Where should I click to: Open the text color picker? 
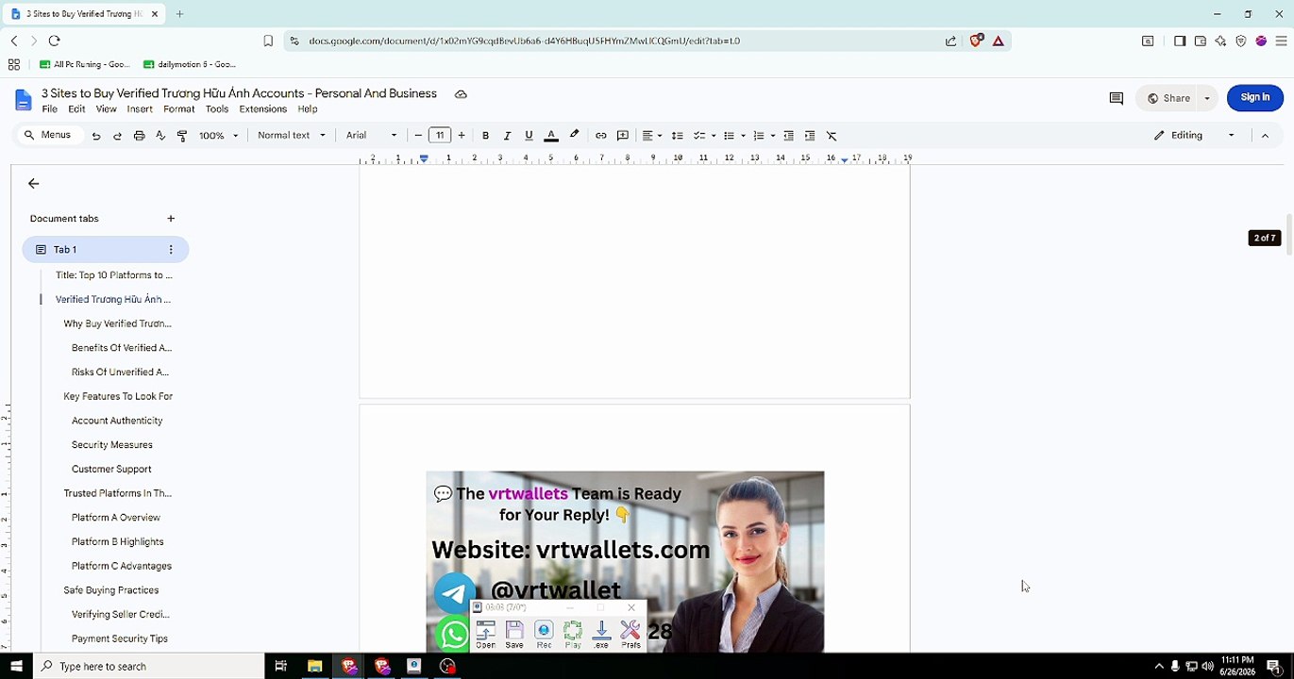(x=552, y=136)
